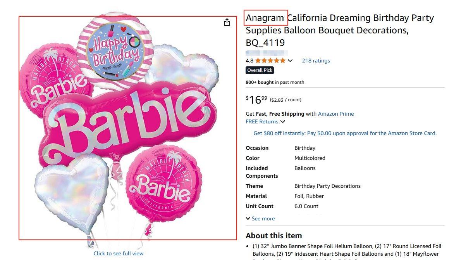Open the 218 ratings link
The height and width of the screenshot is (260, 454).
point(316,61)
